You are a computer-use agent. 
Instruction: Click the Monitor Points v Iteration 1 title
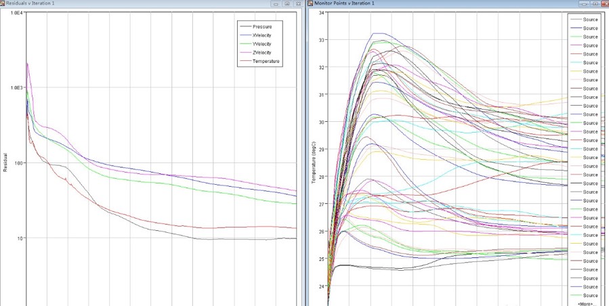[343, 3]
